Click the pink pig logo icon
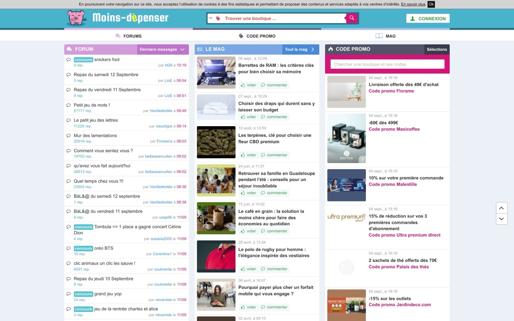Viewport: 514px width, 321px height. coord(76,18)
